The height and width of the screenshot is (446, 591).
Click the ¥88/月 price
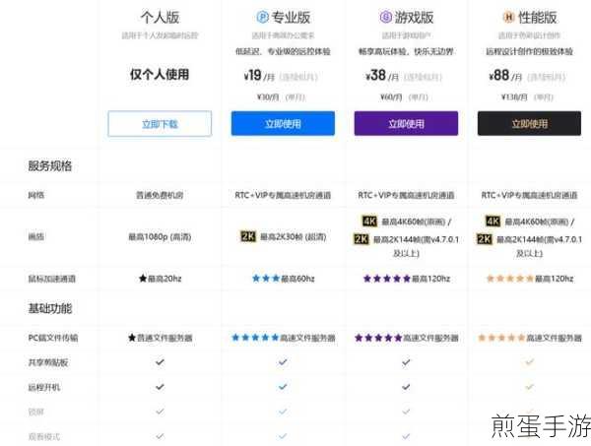click(x=505, y=76)
